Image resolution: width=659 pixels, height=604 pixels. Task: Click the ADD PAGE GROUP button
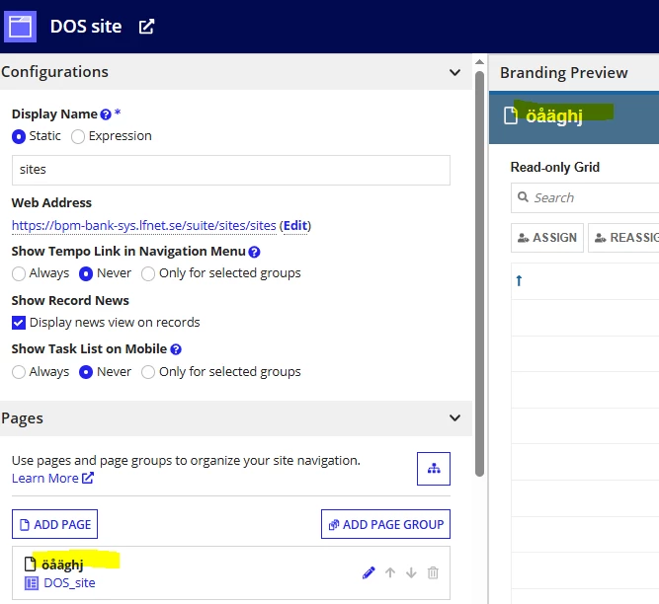click(x=385, y=524)
